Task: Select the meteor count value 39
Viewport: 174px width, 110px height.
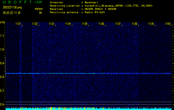Action: 40,13
